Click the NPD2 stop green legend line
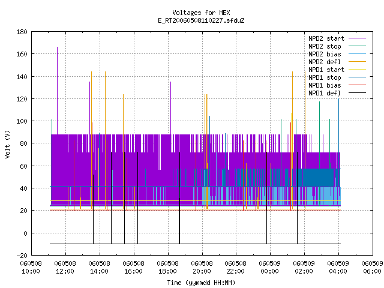Screen dimensions: 384x288 (357, 46)
